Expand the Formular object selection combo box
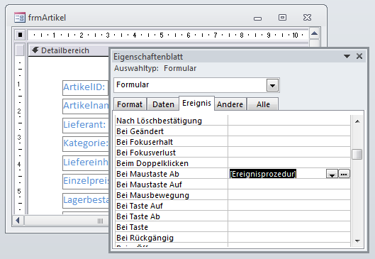 click(272, 85)
